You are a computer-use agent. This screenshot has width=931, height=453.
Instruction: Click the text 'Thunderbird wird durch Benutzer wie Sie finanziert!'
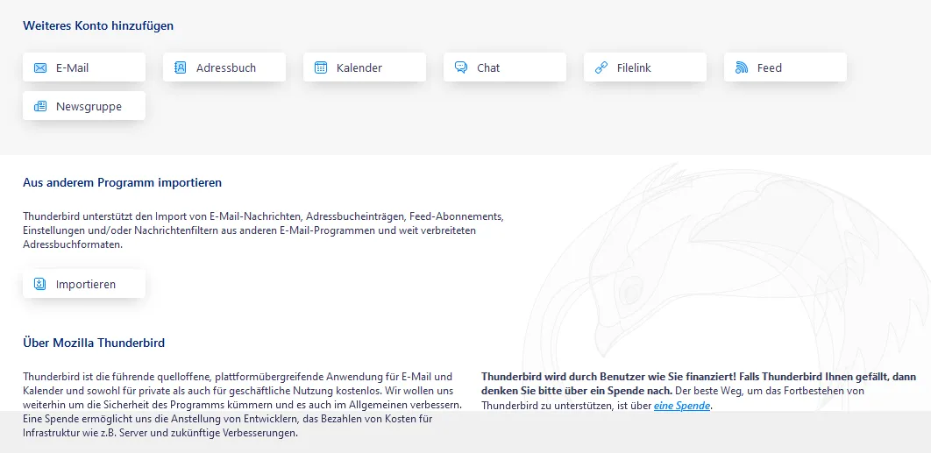click(x=608, y=377)
